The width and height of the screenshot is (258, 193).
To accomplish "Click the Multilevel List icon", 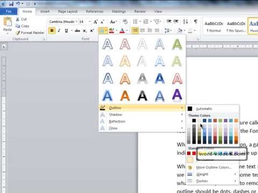I will click(x=157, y=22).
